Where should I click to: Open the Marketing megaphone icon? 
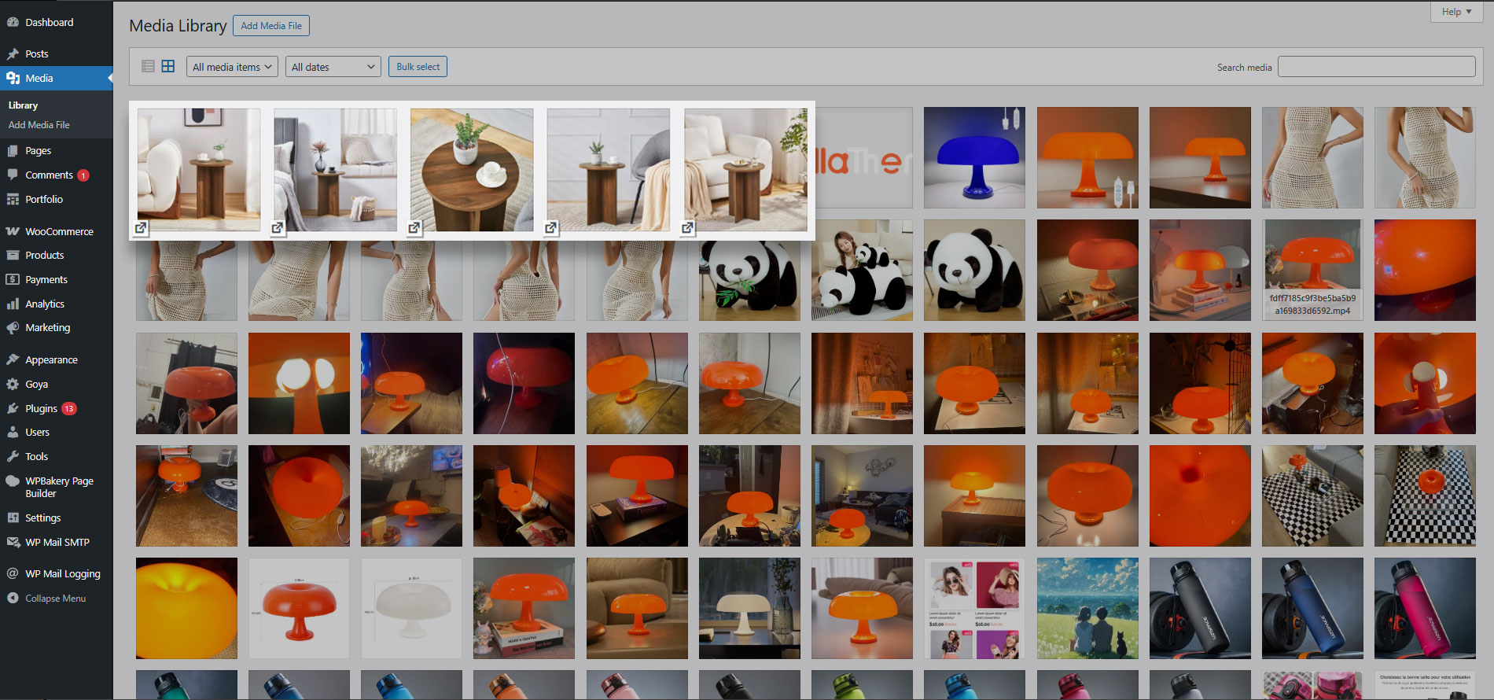tap(13, 327)
